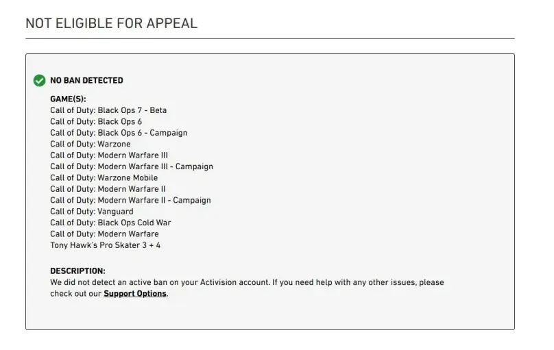Image resolution: width=554 pixels, height=350 pixels.
Task: Select the Call of Duty: Warzone entry
Action: coord(90,145)
